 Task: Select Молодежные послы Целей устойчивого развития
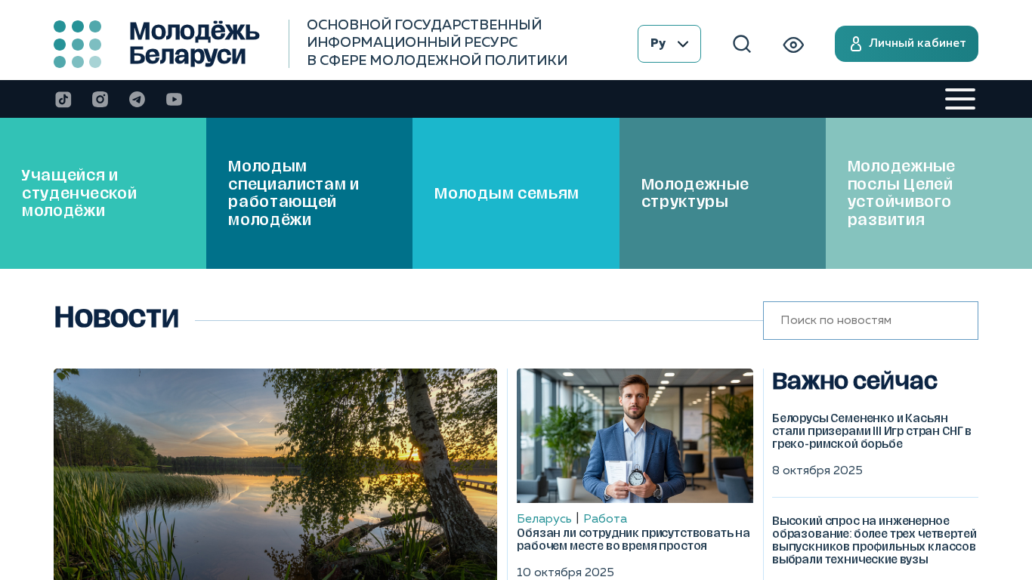(x=928, y=193)
